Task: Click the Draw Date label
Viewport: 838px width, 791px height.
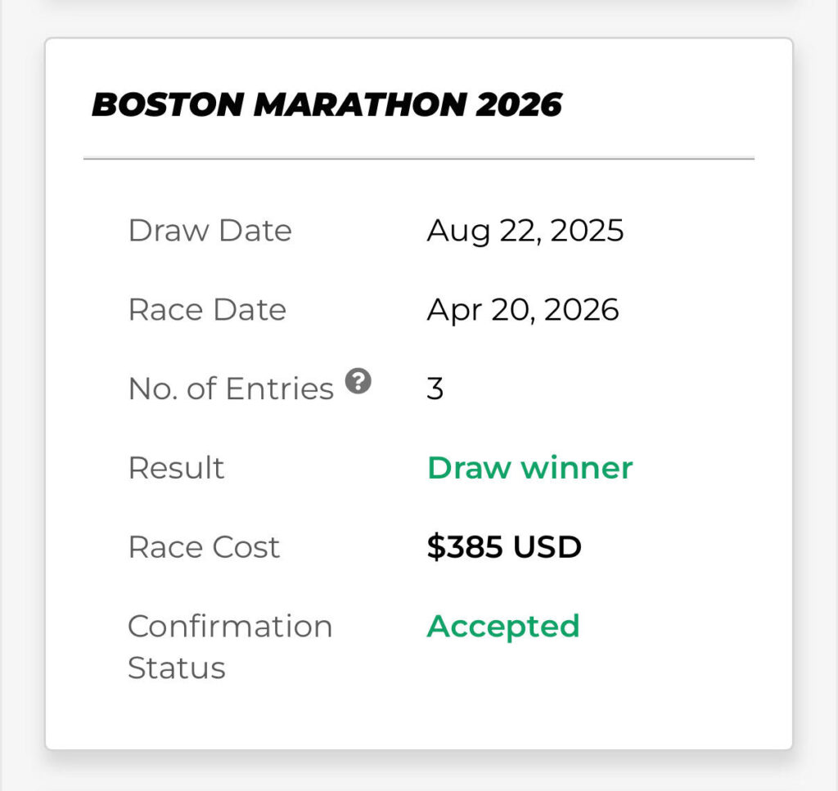Action: coord(209,231)
